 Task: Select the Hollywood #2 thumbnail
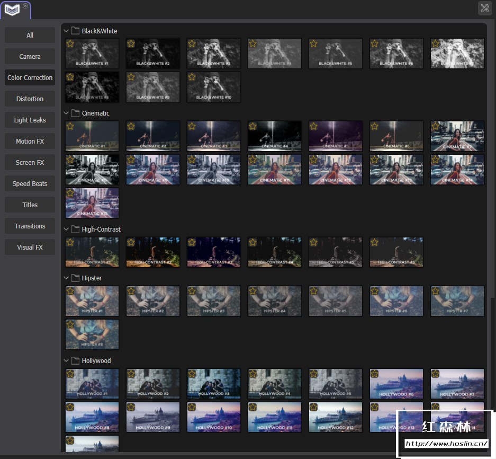[x=153, y=384]
